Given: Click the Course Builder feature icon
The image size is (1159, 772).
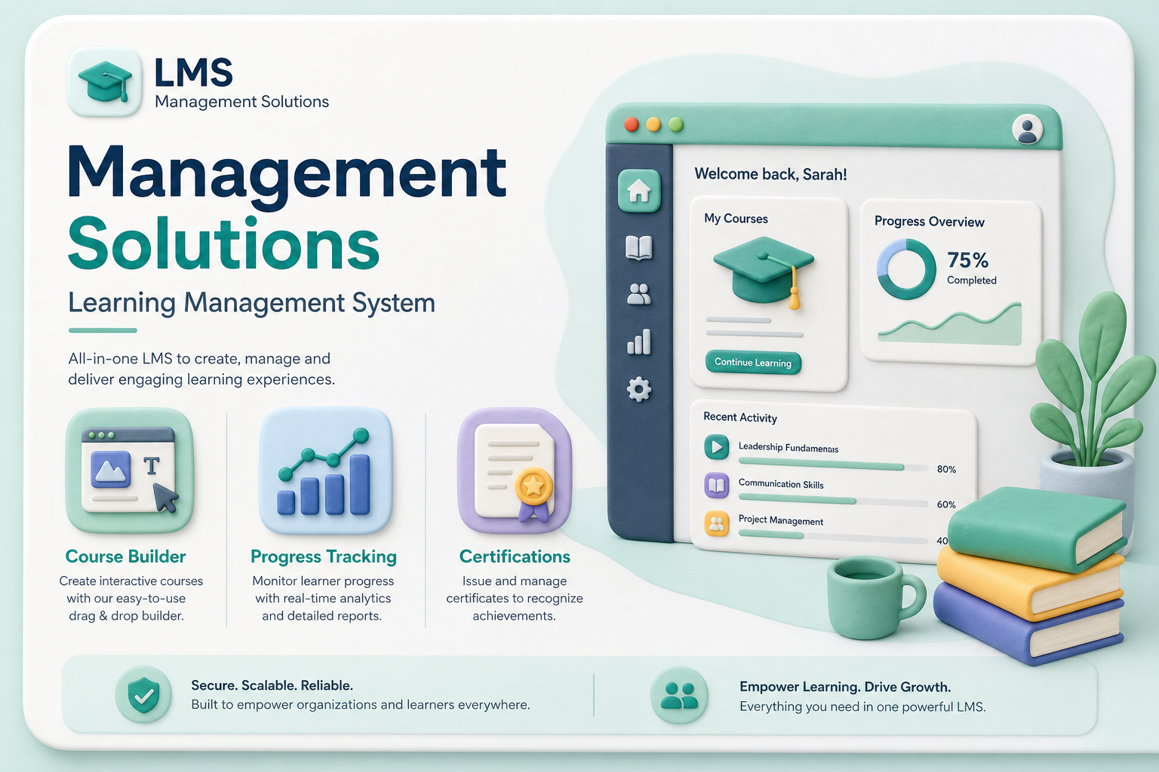Looking at the screenshot, I should [x=130, y=471].
